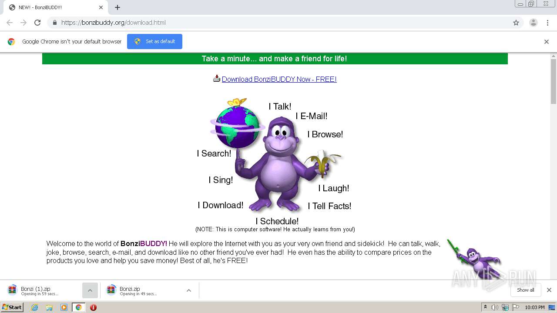Viewport: 557px width, 313px height.
Task: Expand options for Bonzi.zip download
Action: click(x=189, y=290)
